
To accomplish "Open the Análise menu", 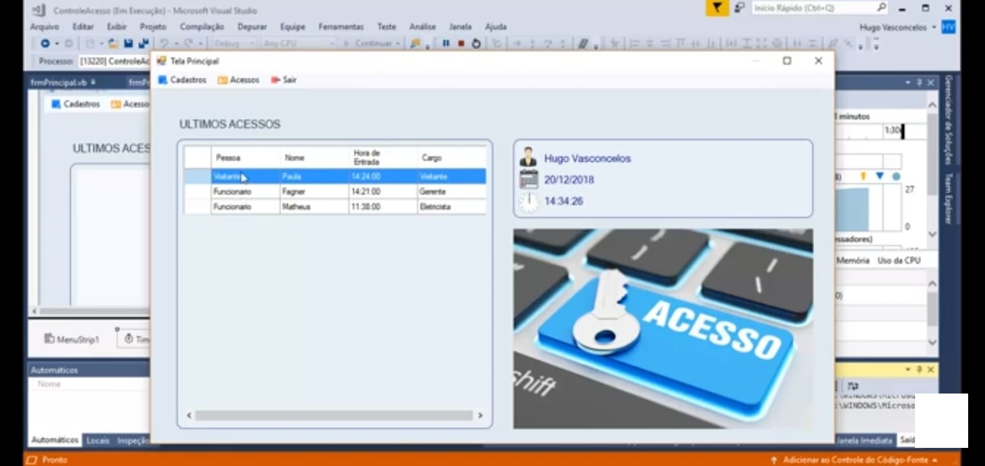I will pyautogui.click(x=422, y=27).
